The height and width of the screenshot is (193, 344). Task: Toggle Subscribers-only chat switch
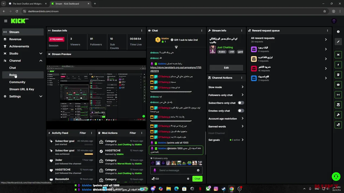click(241, 103)
